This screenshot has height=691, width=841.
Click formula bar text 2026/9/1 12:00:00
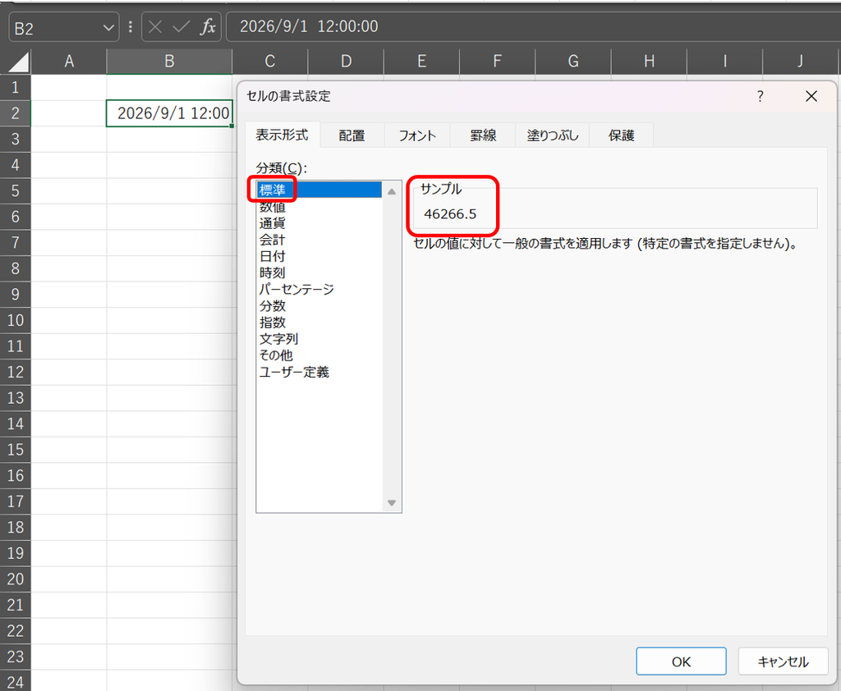coord(309,26)
